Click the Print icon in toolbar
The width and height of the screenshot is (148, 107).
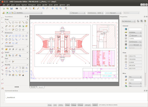[17, 9]
